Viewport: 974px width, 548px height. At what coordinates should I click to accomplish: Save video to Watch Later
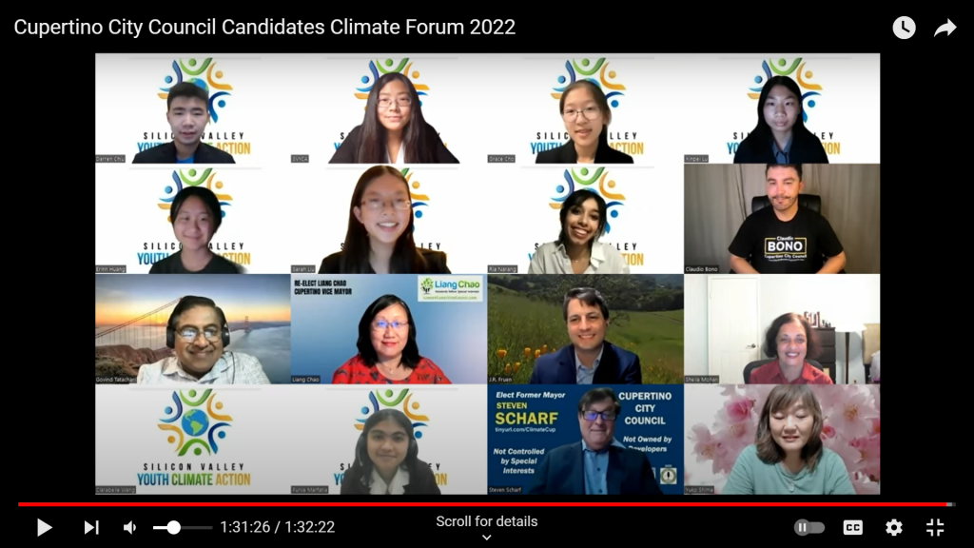904,28
